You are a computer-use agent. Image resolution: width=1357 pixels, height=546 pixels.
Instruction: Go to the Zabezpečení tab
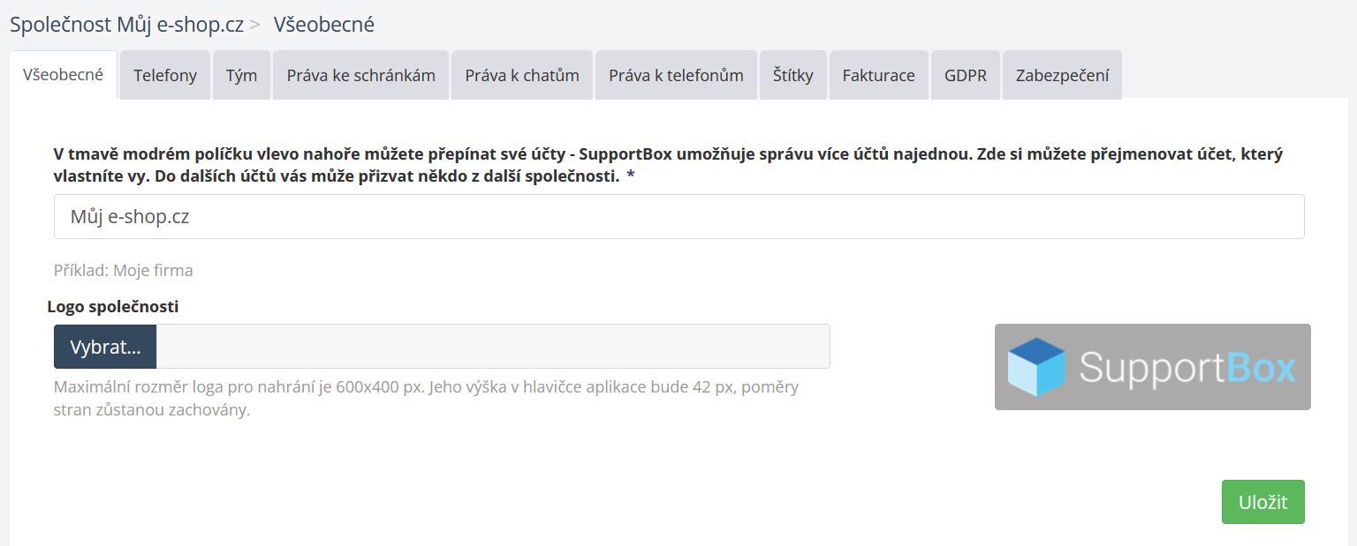(x=1062, y=75)
